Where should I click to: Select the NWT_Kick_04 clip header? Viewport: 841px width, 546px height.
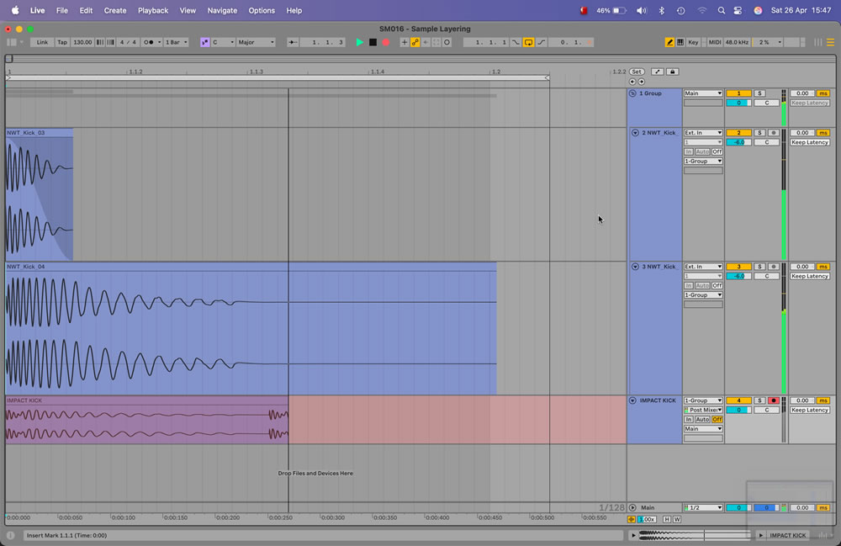[251, 267]
